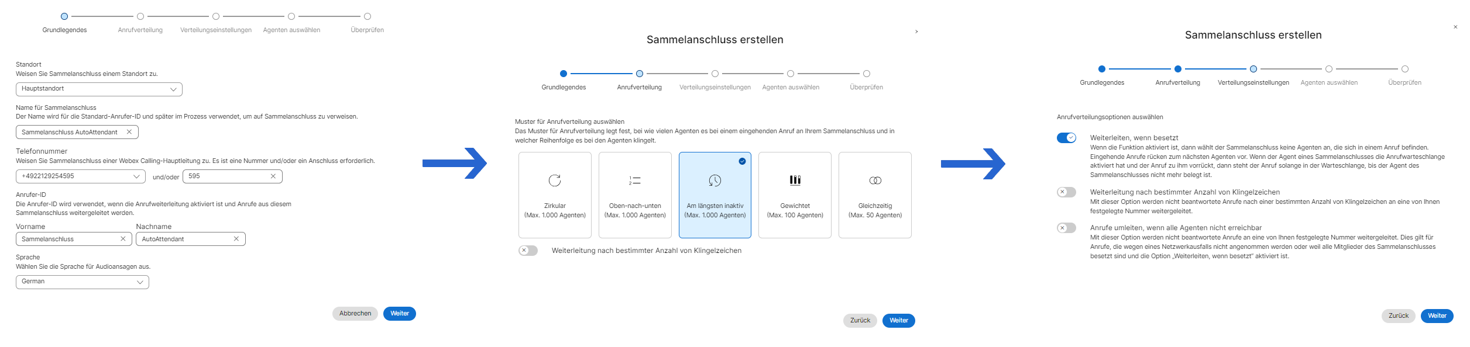
Task: Click Zurück in the Anrufverteilung dialog
Action: tap(860, 321)
